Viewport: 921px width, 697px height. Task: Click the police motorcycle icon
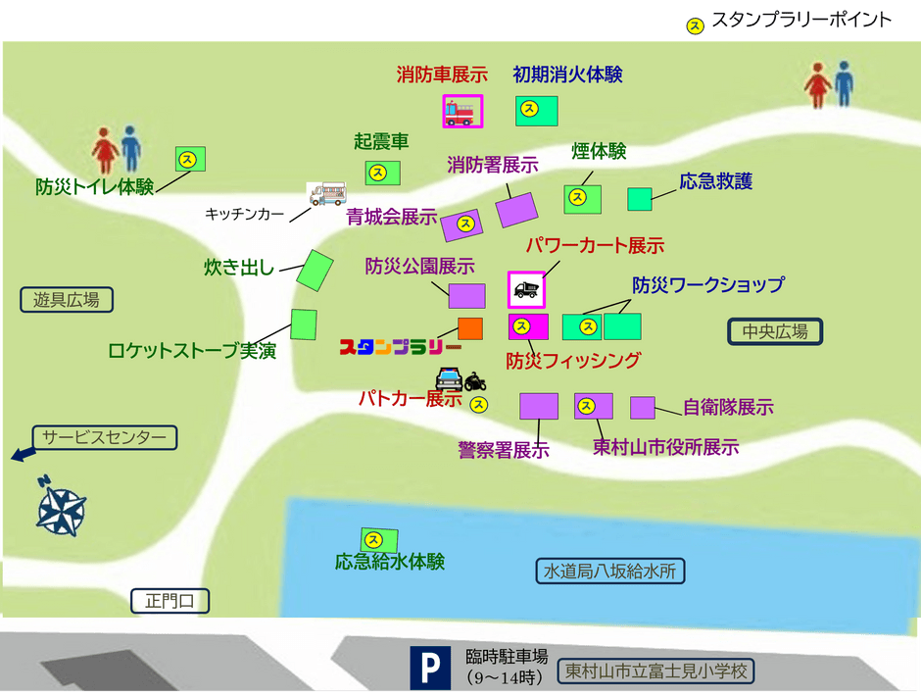(x=475, y=382)
